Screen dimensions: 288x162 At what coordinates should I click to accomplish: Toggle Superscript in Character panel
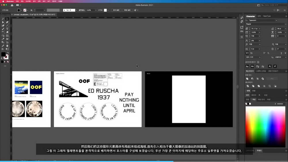[x=264, y=53]
